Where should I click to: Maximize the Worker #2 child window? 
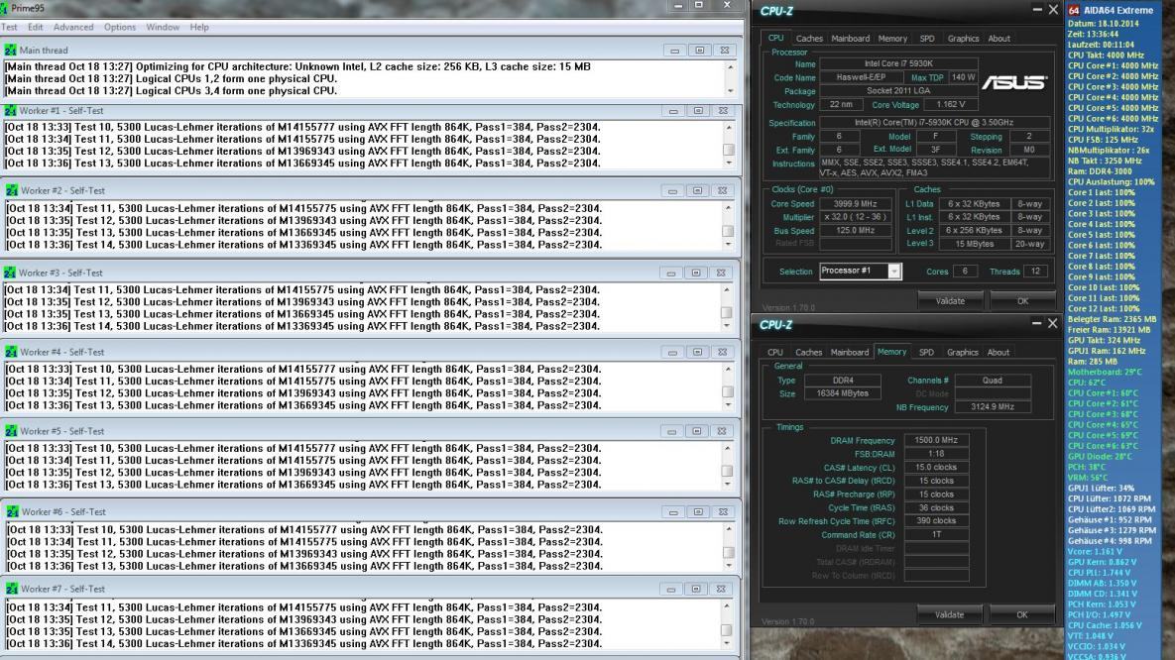coord(697,191)
